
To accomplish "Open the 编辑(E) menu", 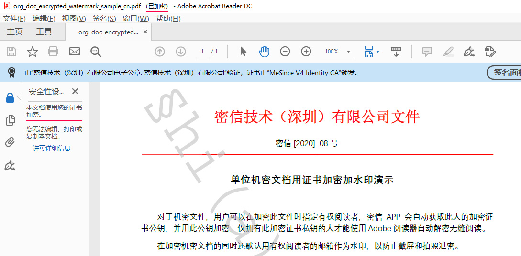I will (x=44, y=19).
